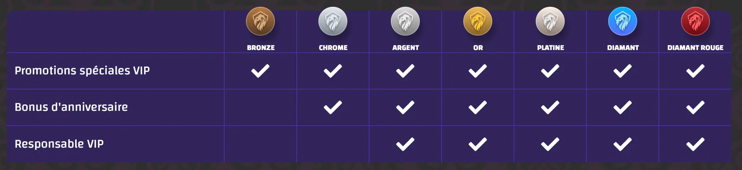Click the Bronze lion badge icon
Viewport: 742px width, 170px height.
coord(260,21)
